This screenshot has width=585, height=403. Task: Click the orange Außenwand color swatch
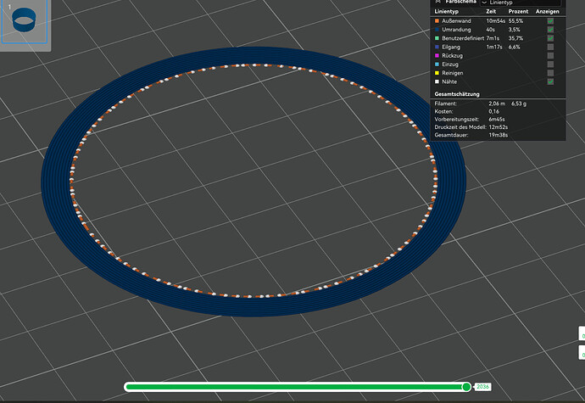(437, 21)
